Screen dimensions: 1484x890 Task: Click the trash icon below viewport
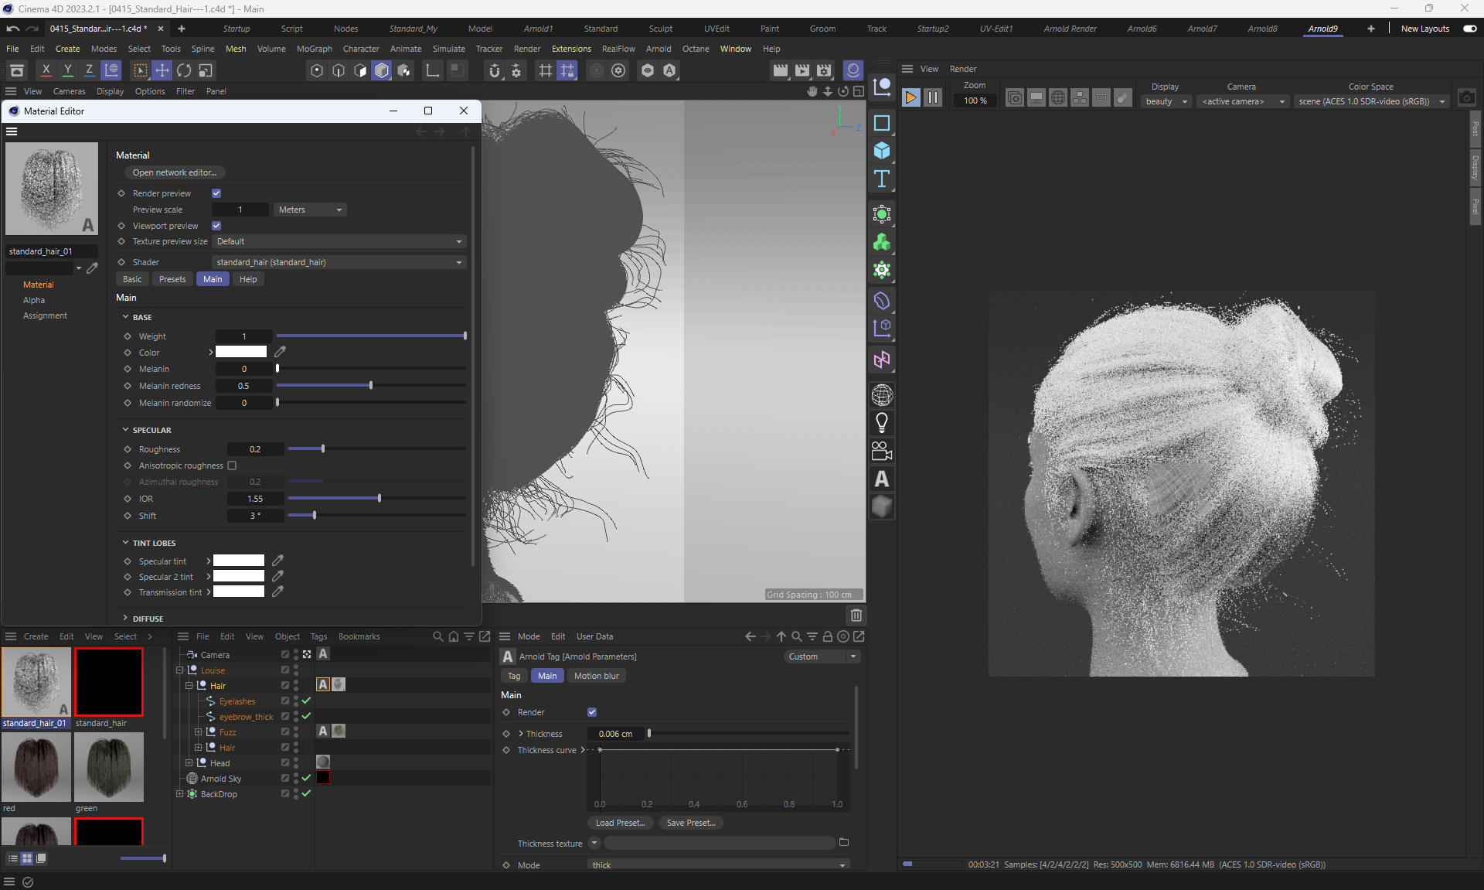click(x=856, y=615)
